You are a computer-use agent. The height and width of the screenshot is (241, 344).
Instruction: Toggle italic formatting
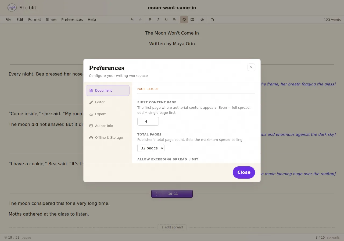click(158, 20)
